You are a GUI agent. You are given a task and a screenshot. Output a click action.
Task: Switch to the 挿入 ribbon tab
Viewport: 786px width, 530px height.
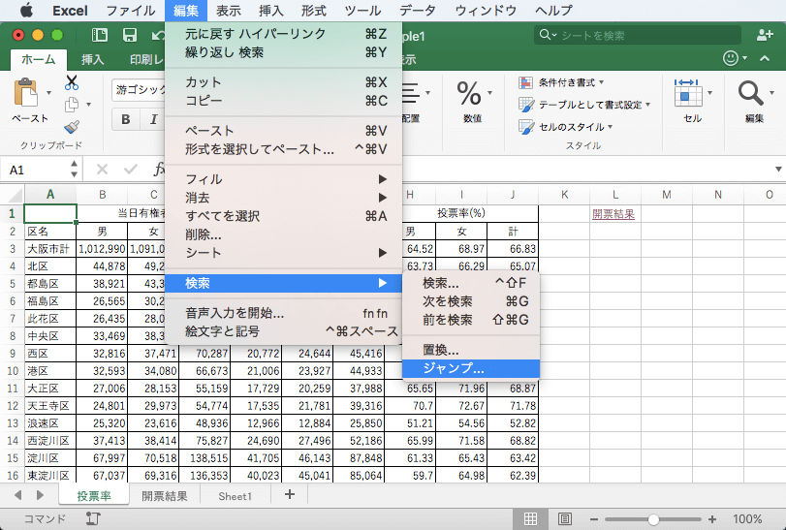point(93,59)
